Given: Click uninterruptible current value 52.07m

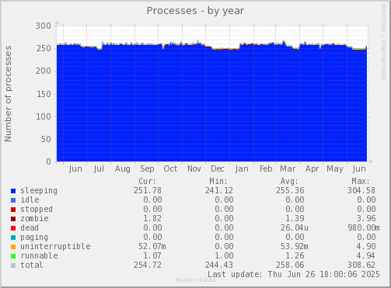Looking at the screenshot, I should [x=152, y=247].
